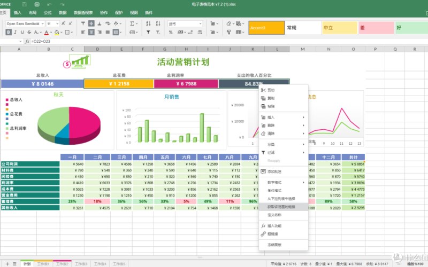Select the 中立 cell style
428x267 pixels.
point(340,28)
